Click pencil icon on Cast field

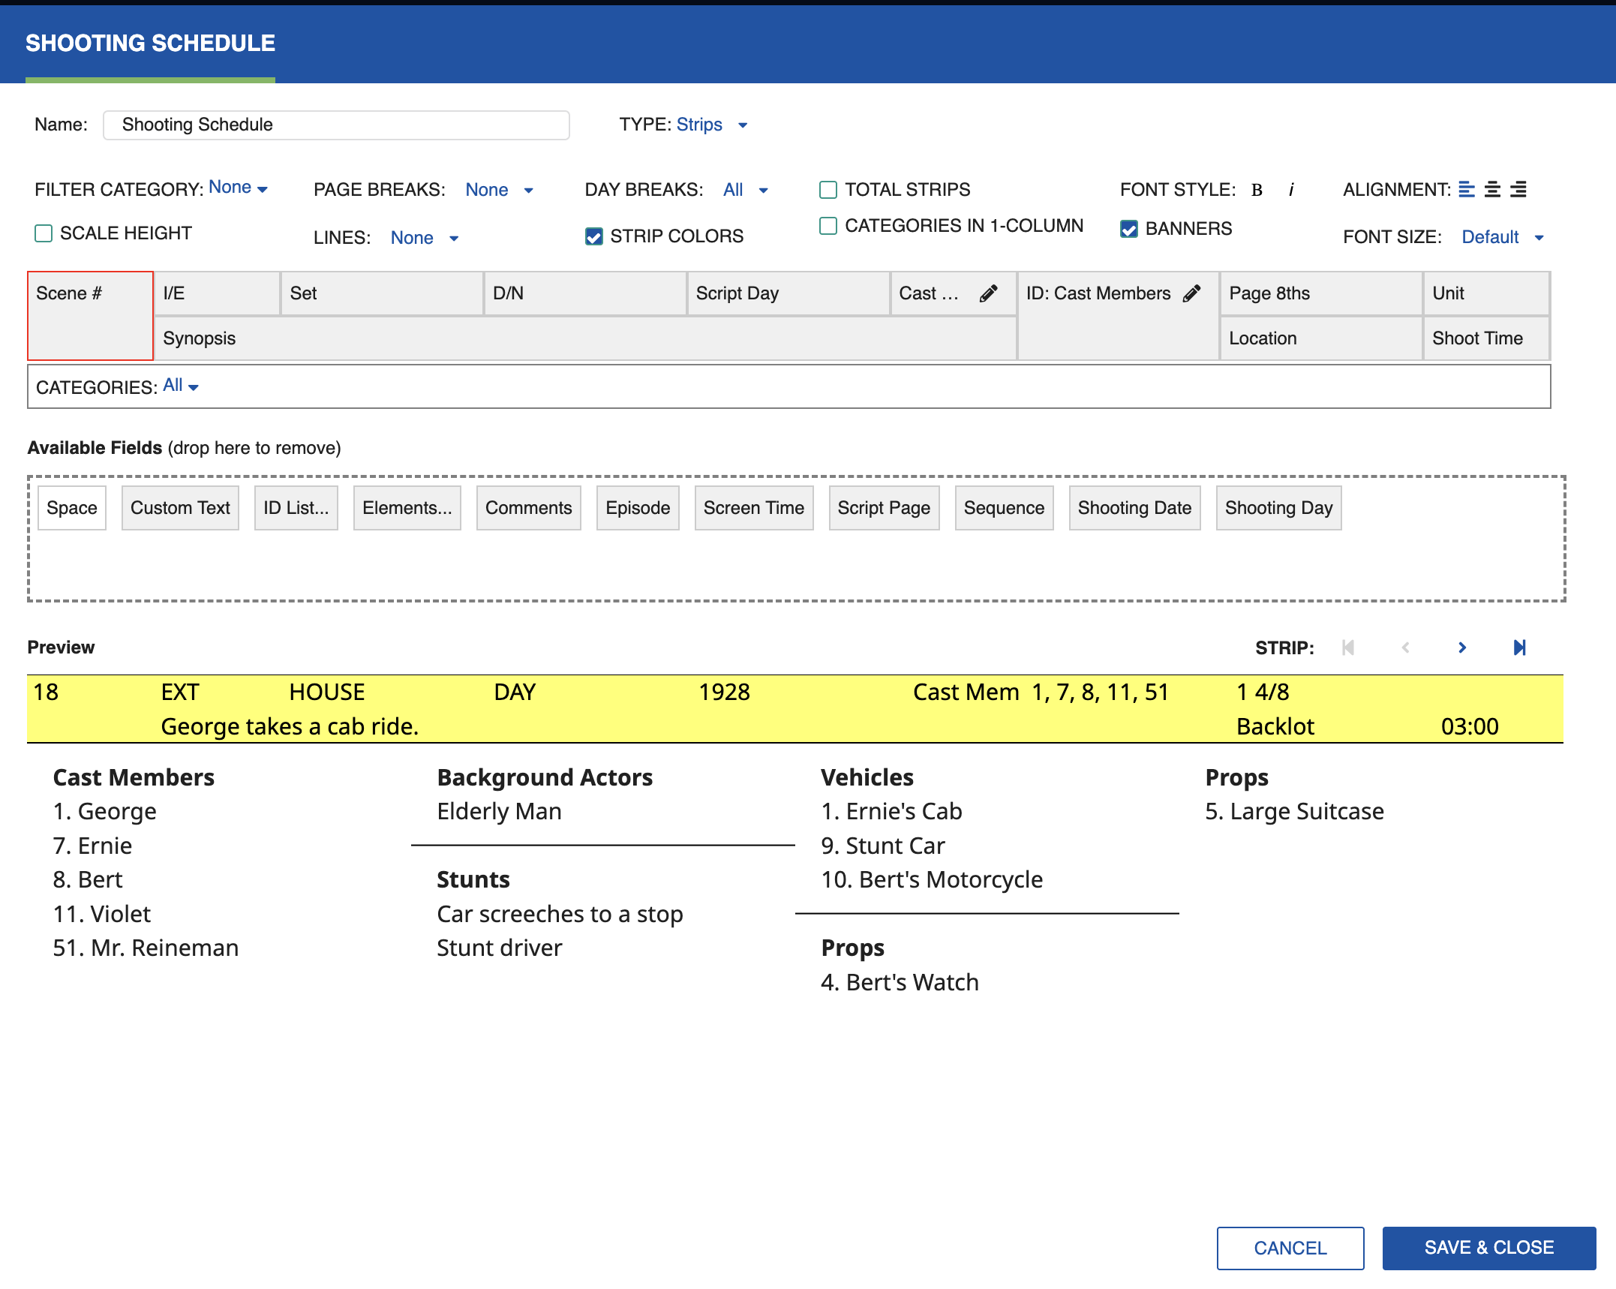coord(989,293)
